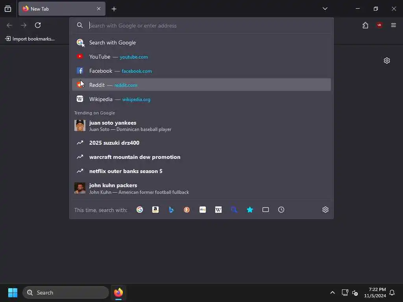Search this time with Amazon icon
Screen dimensions: 403x302
coord(155,210)
